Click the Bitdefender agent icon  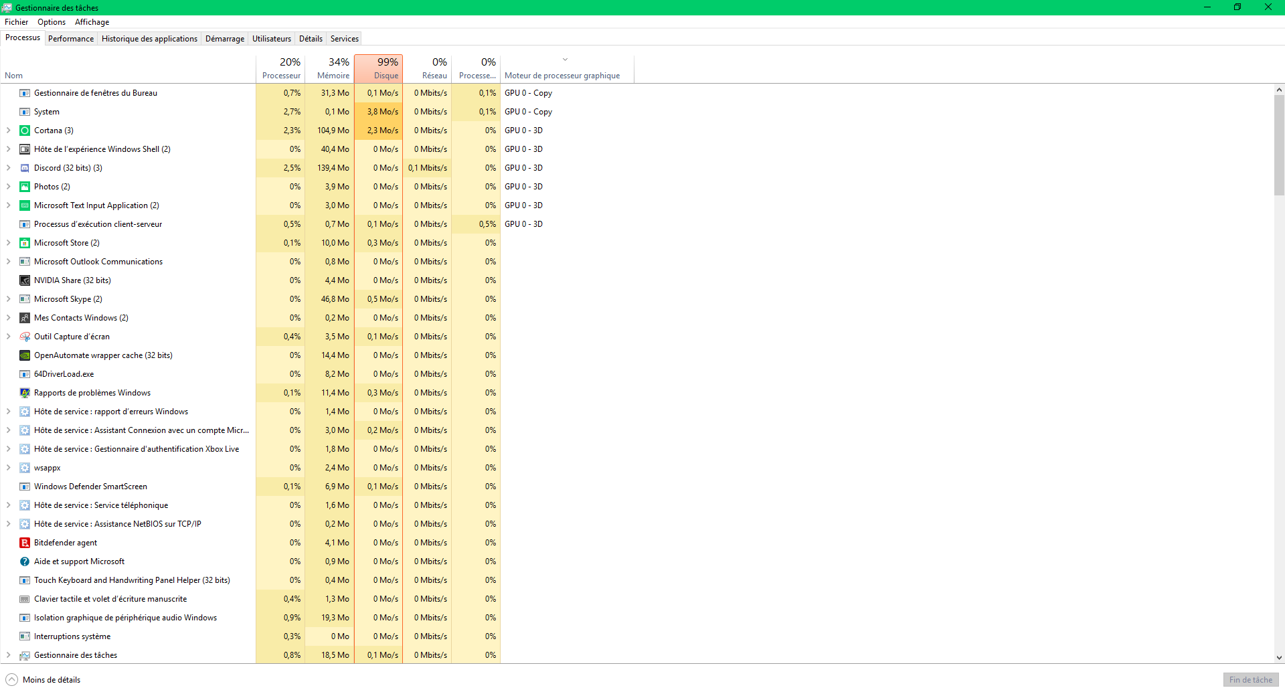[25, 543]
